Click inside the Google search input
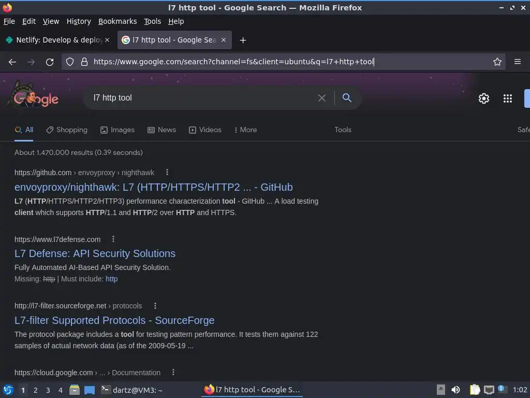530x398 pixels. pyautogui.click(x=203, y=98)
